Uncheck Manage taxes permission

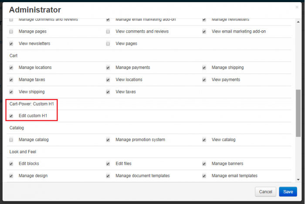(11, 80)
